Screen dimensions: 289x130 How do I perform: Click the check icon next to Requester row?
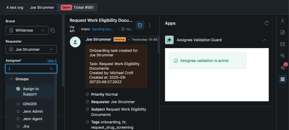[x=87, y=102]
